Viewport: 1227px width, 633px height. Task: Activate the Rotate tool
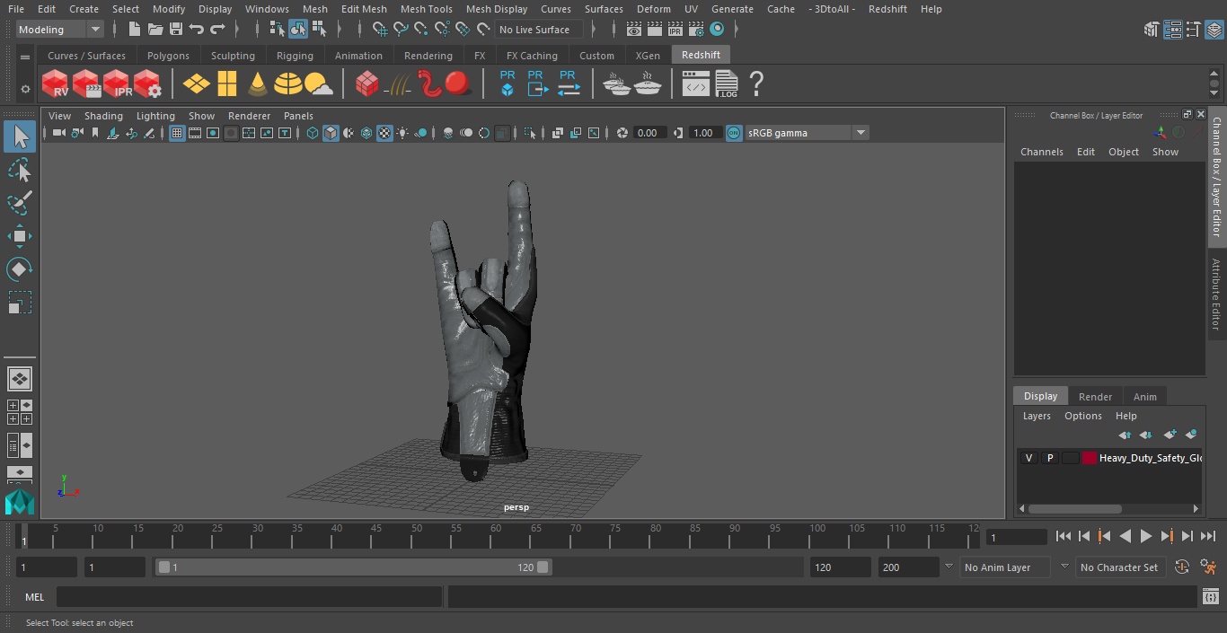coord(20,269)
